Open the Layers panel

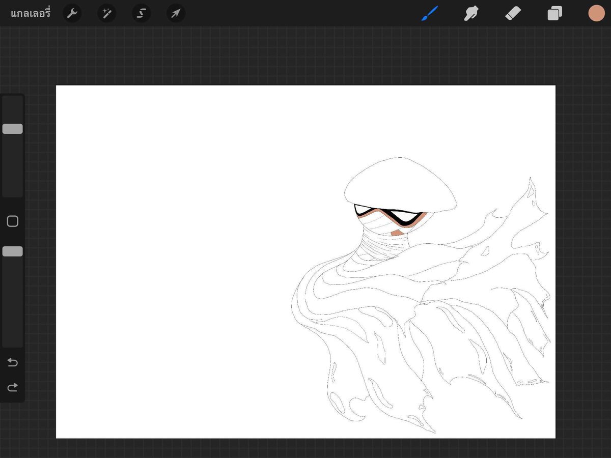click(555, 13)
